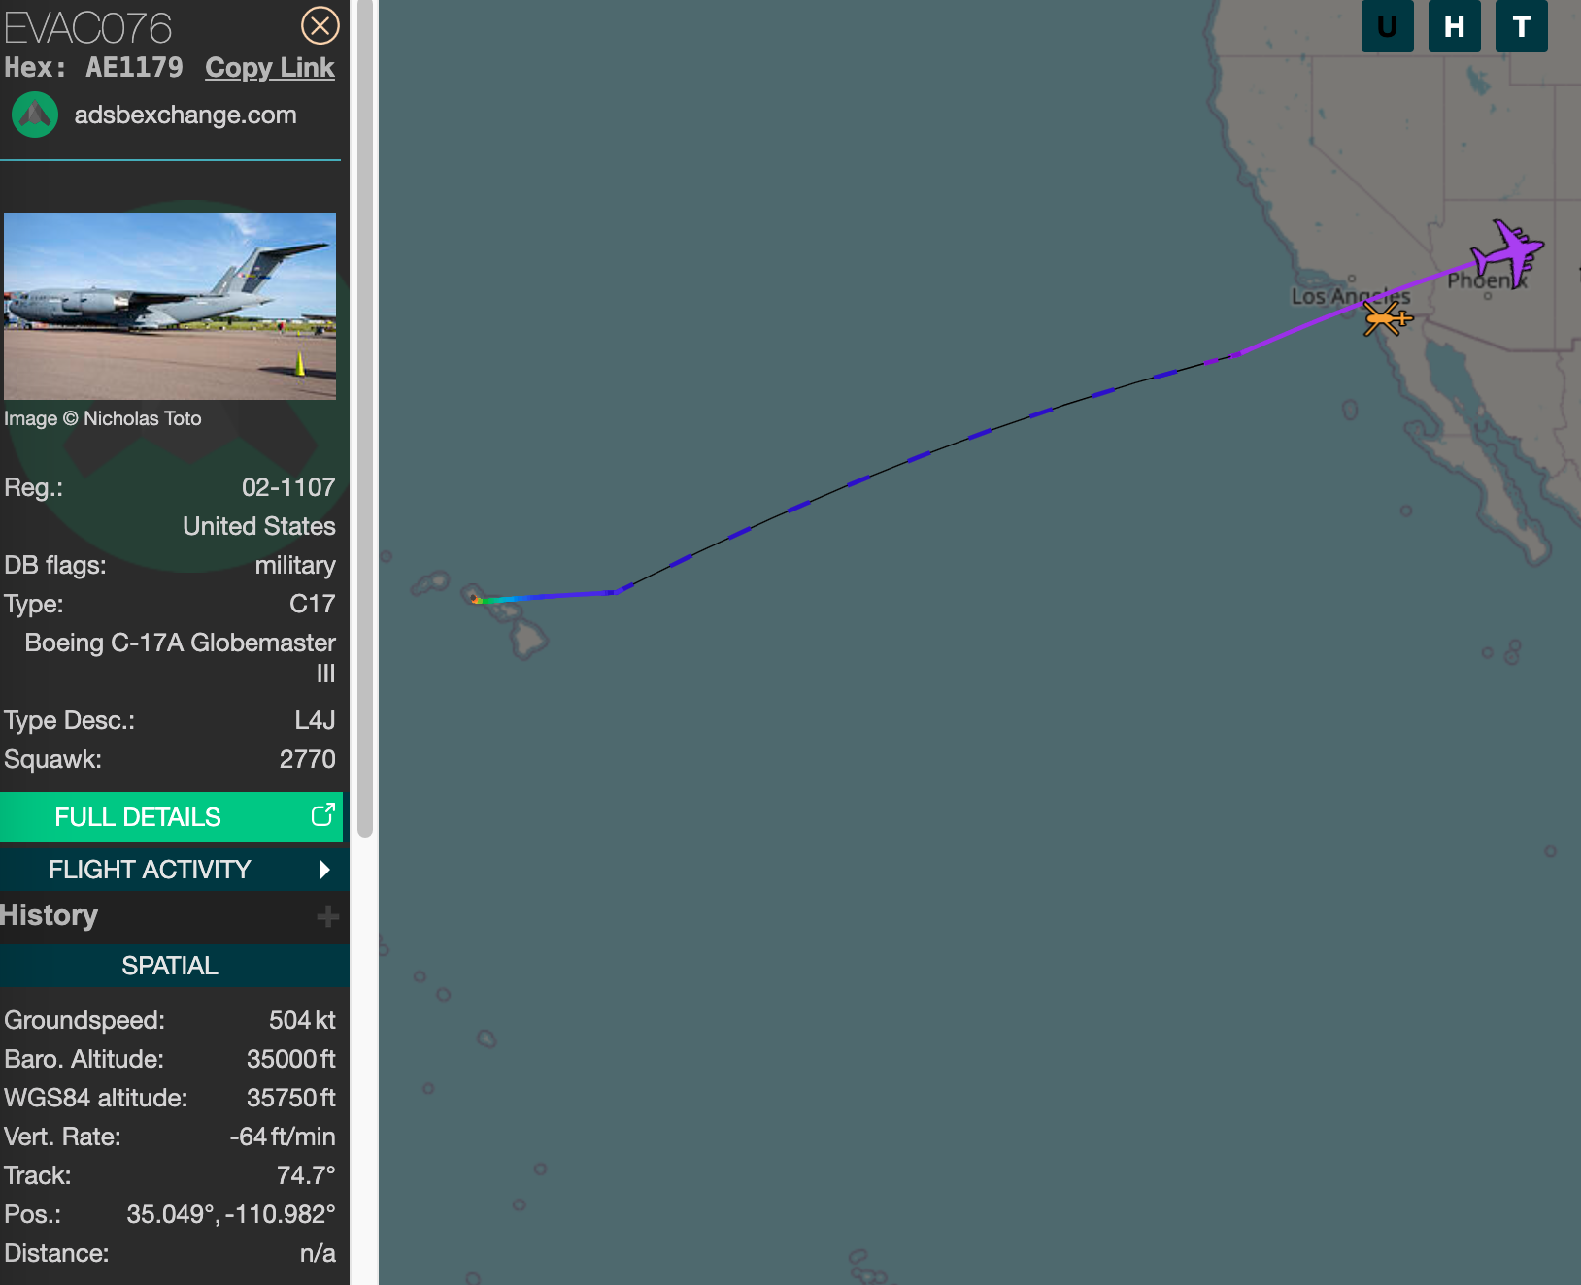Expand FLIGHT ACTIVITY with the arrow

coord(325,870)
